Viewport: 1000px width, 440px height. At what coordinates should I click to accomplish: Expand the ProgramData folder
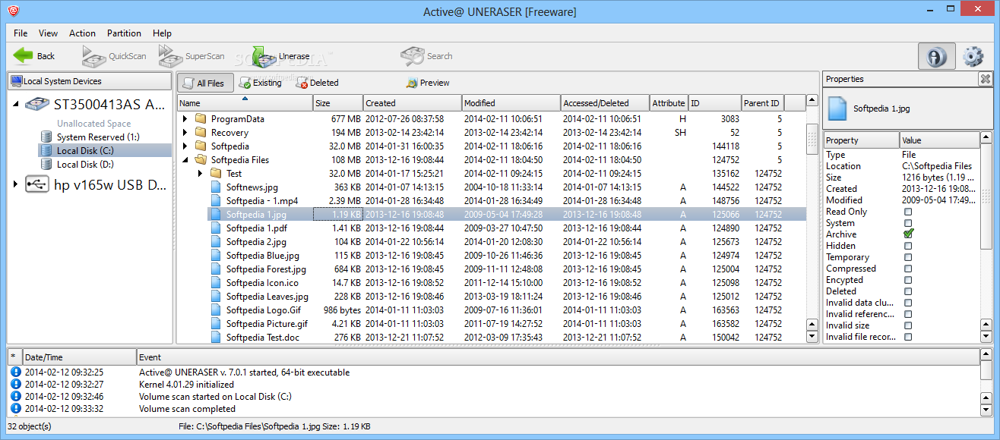click(185, 119)
